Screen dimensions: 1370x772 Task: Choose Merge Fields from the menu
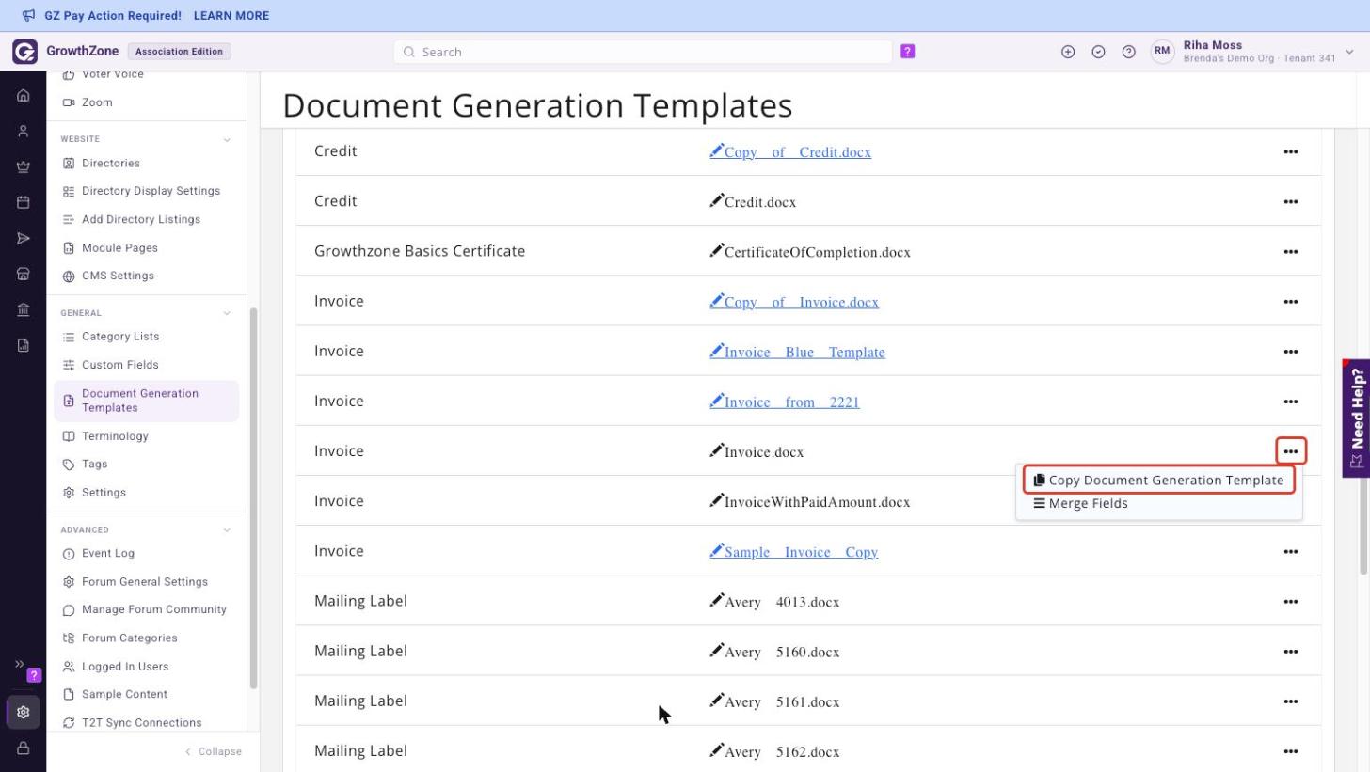click(x=1080, y=503)
